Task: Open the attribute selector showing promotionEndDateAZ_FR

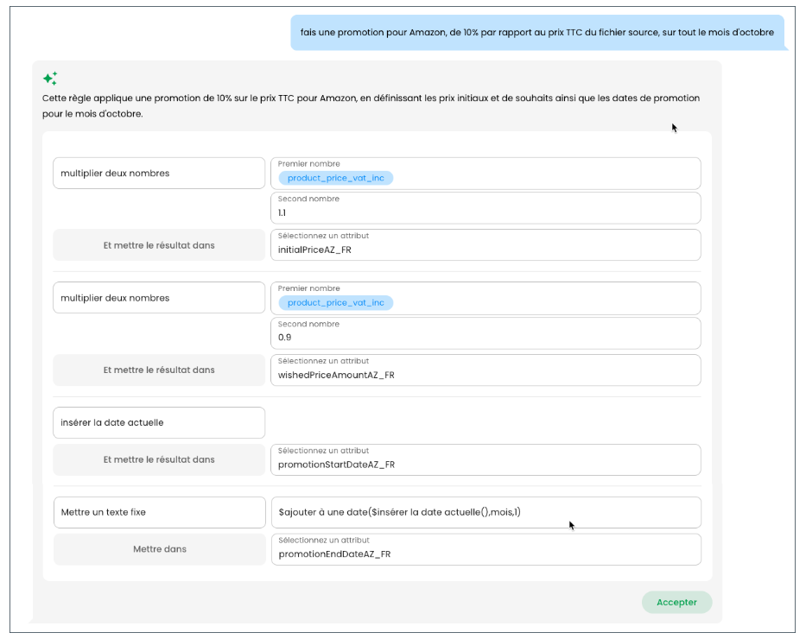Action: click(x=486, y=549)
